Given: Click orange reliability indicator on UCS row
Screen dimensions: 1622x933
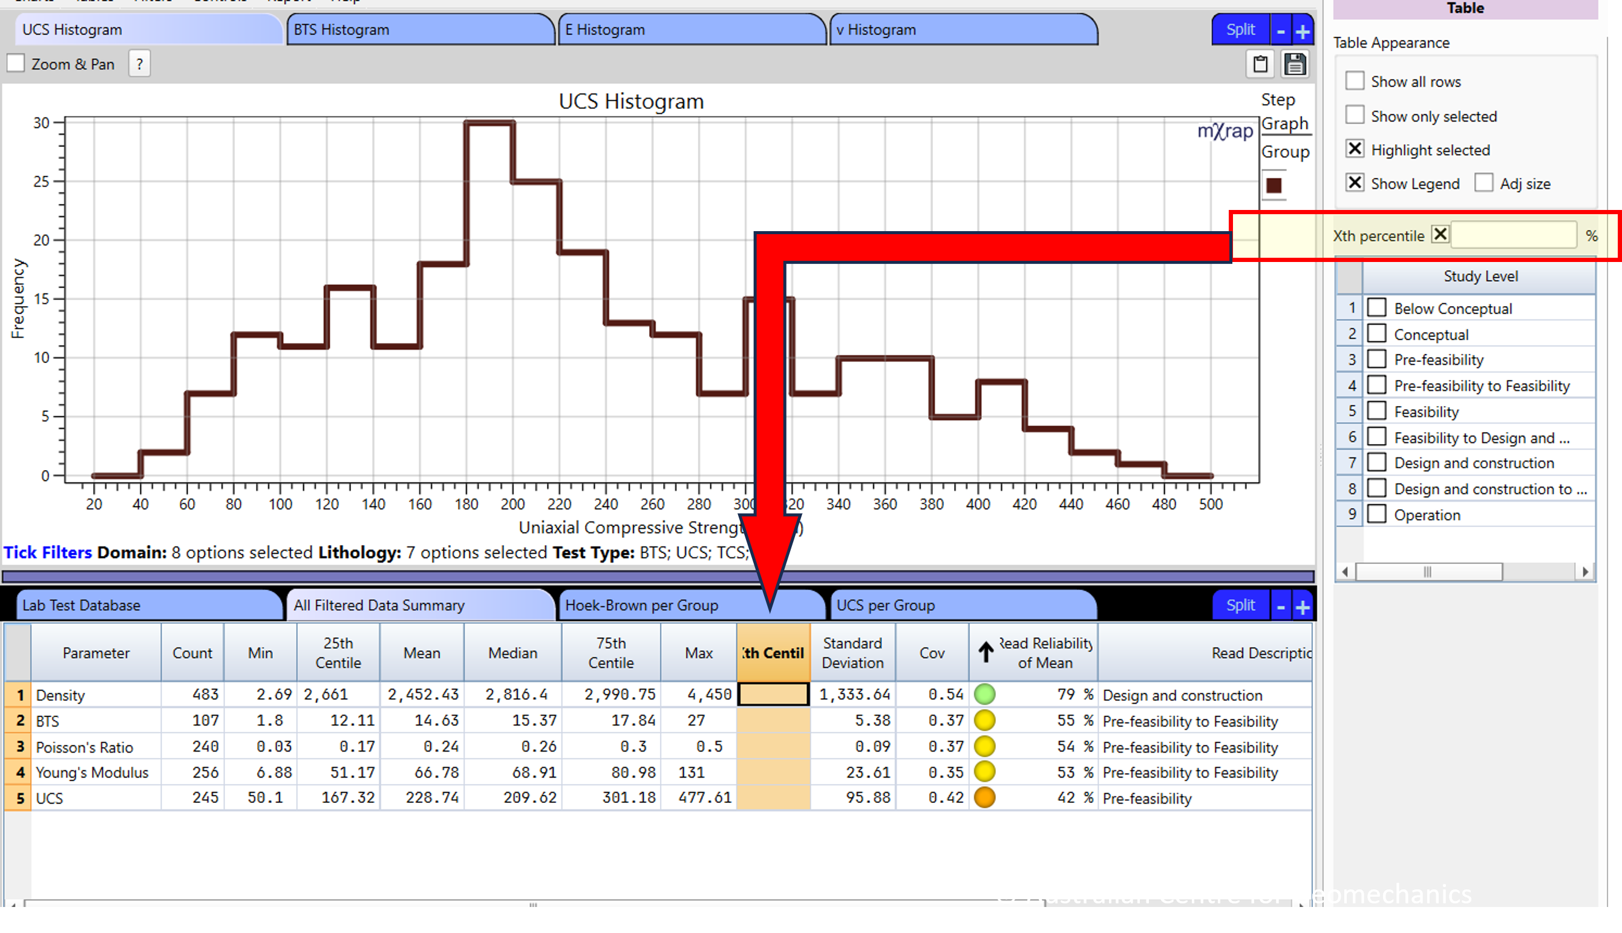Looking at the screenshot, I should (986, 797).
